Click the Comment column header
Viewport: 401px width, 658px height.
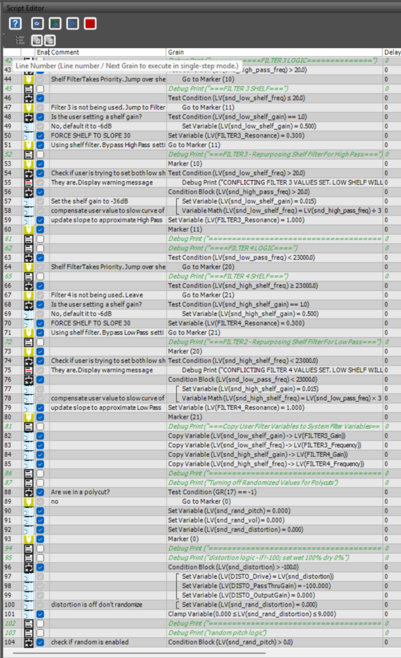[108, 52]
